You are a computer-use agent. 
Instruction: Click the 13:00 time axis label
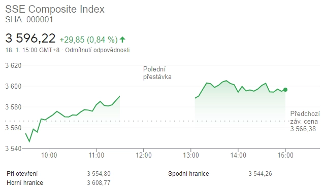[191, 155]
